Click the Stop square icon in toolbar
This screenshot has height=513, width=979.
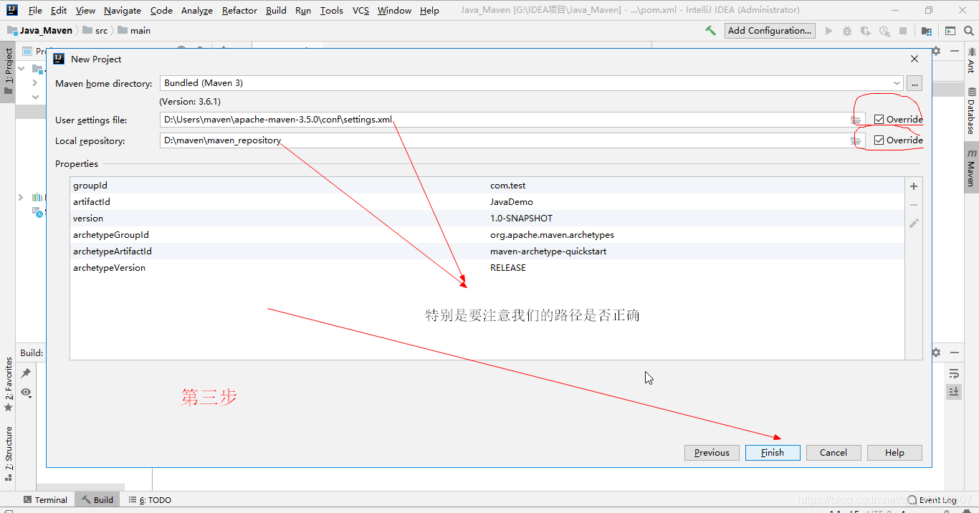pyautogui.click(x=903, y=31)
